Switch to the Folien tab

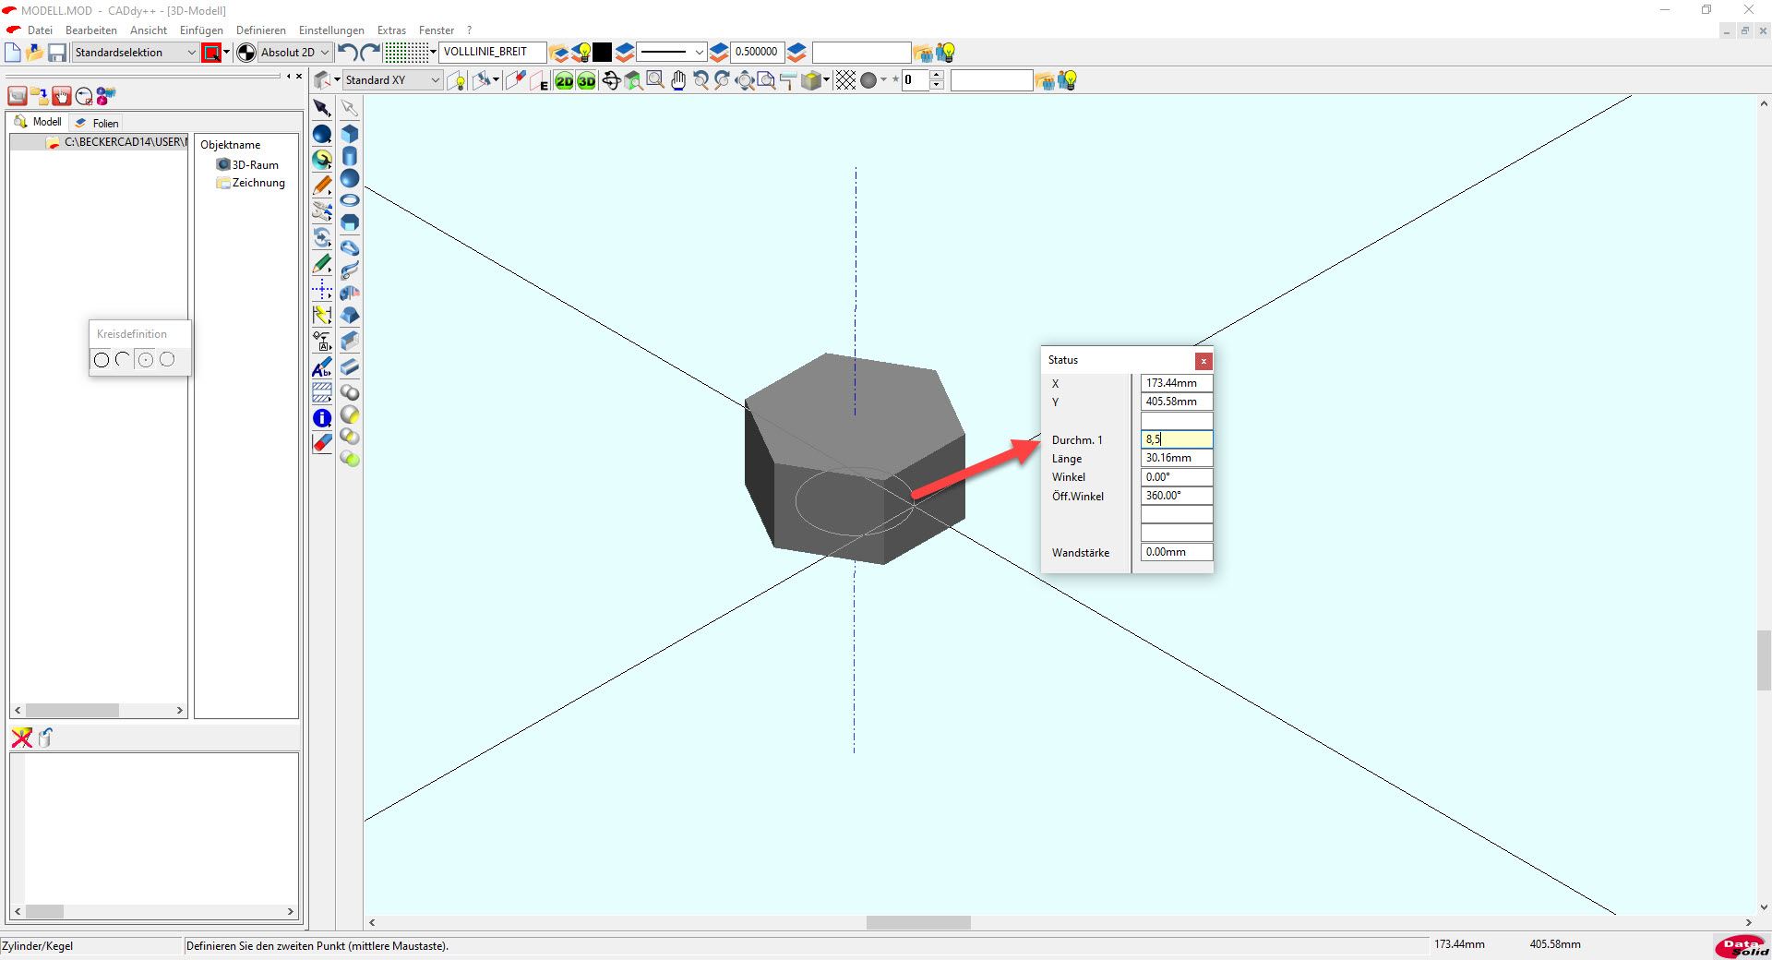click(x=98, y=123)
